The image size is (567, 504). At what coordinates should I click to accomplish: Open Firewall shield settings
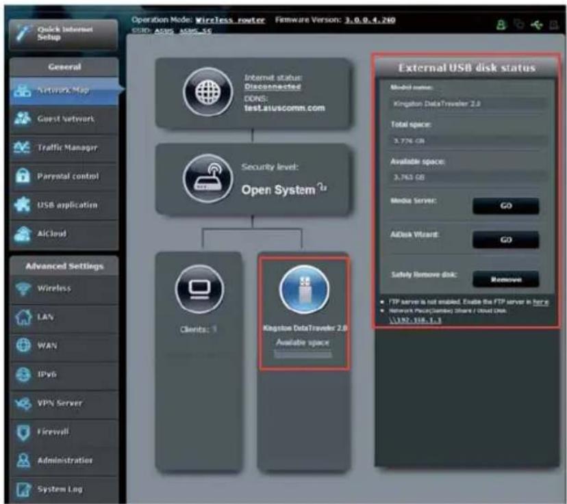pos(64,432)
